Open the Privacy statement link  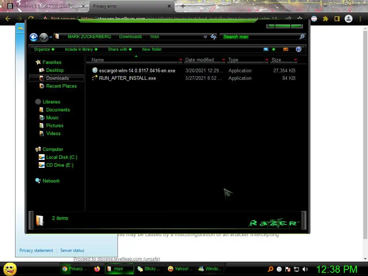36,250
